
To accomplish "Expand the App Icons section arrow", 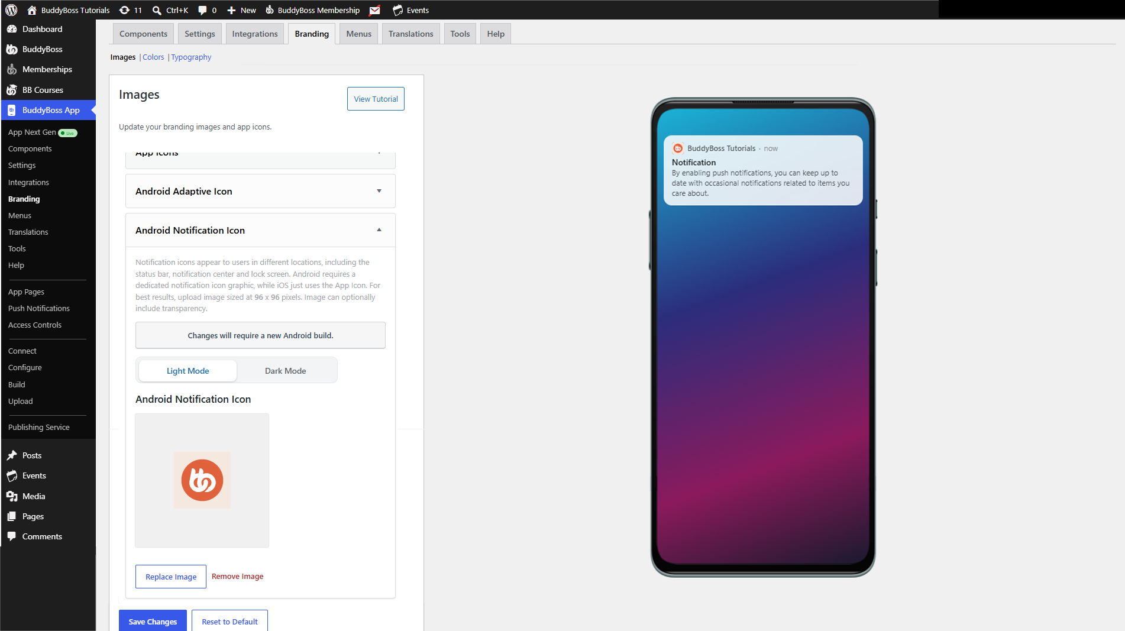I will (379, 153).
